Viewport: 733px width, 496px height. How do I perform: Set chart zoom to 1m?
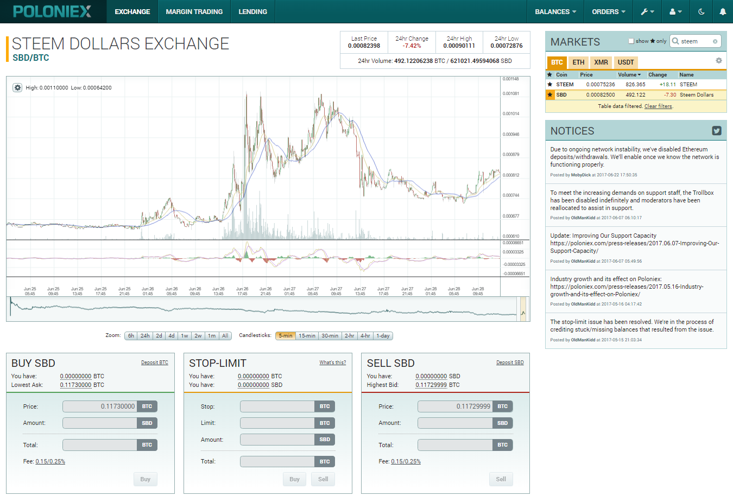(x=212, y=336)
